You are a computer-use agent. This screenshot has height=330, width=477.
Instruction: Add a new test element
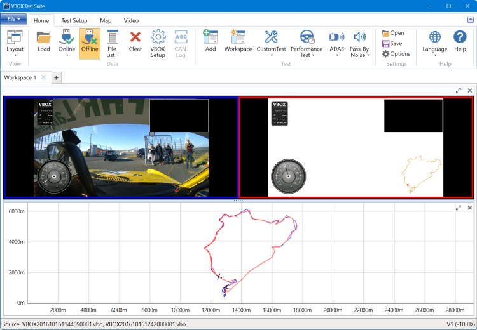(x=211, y=41)
